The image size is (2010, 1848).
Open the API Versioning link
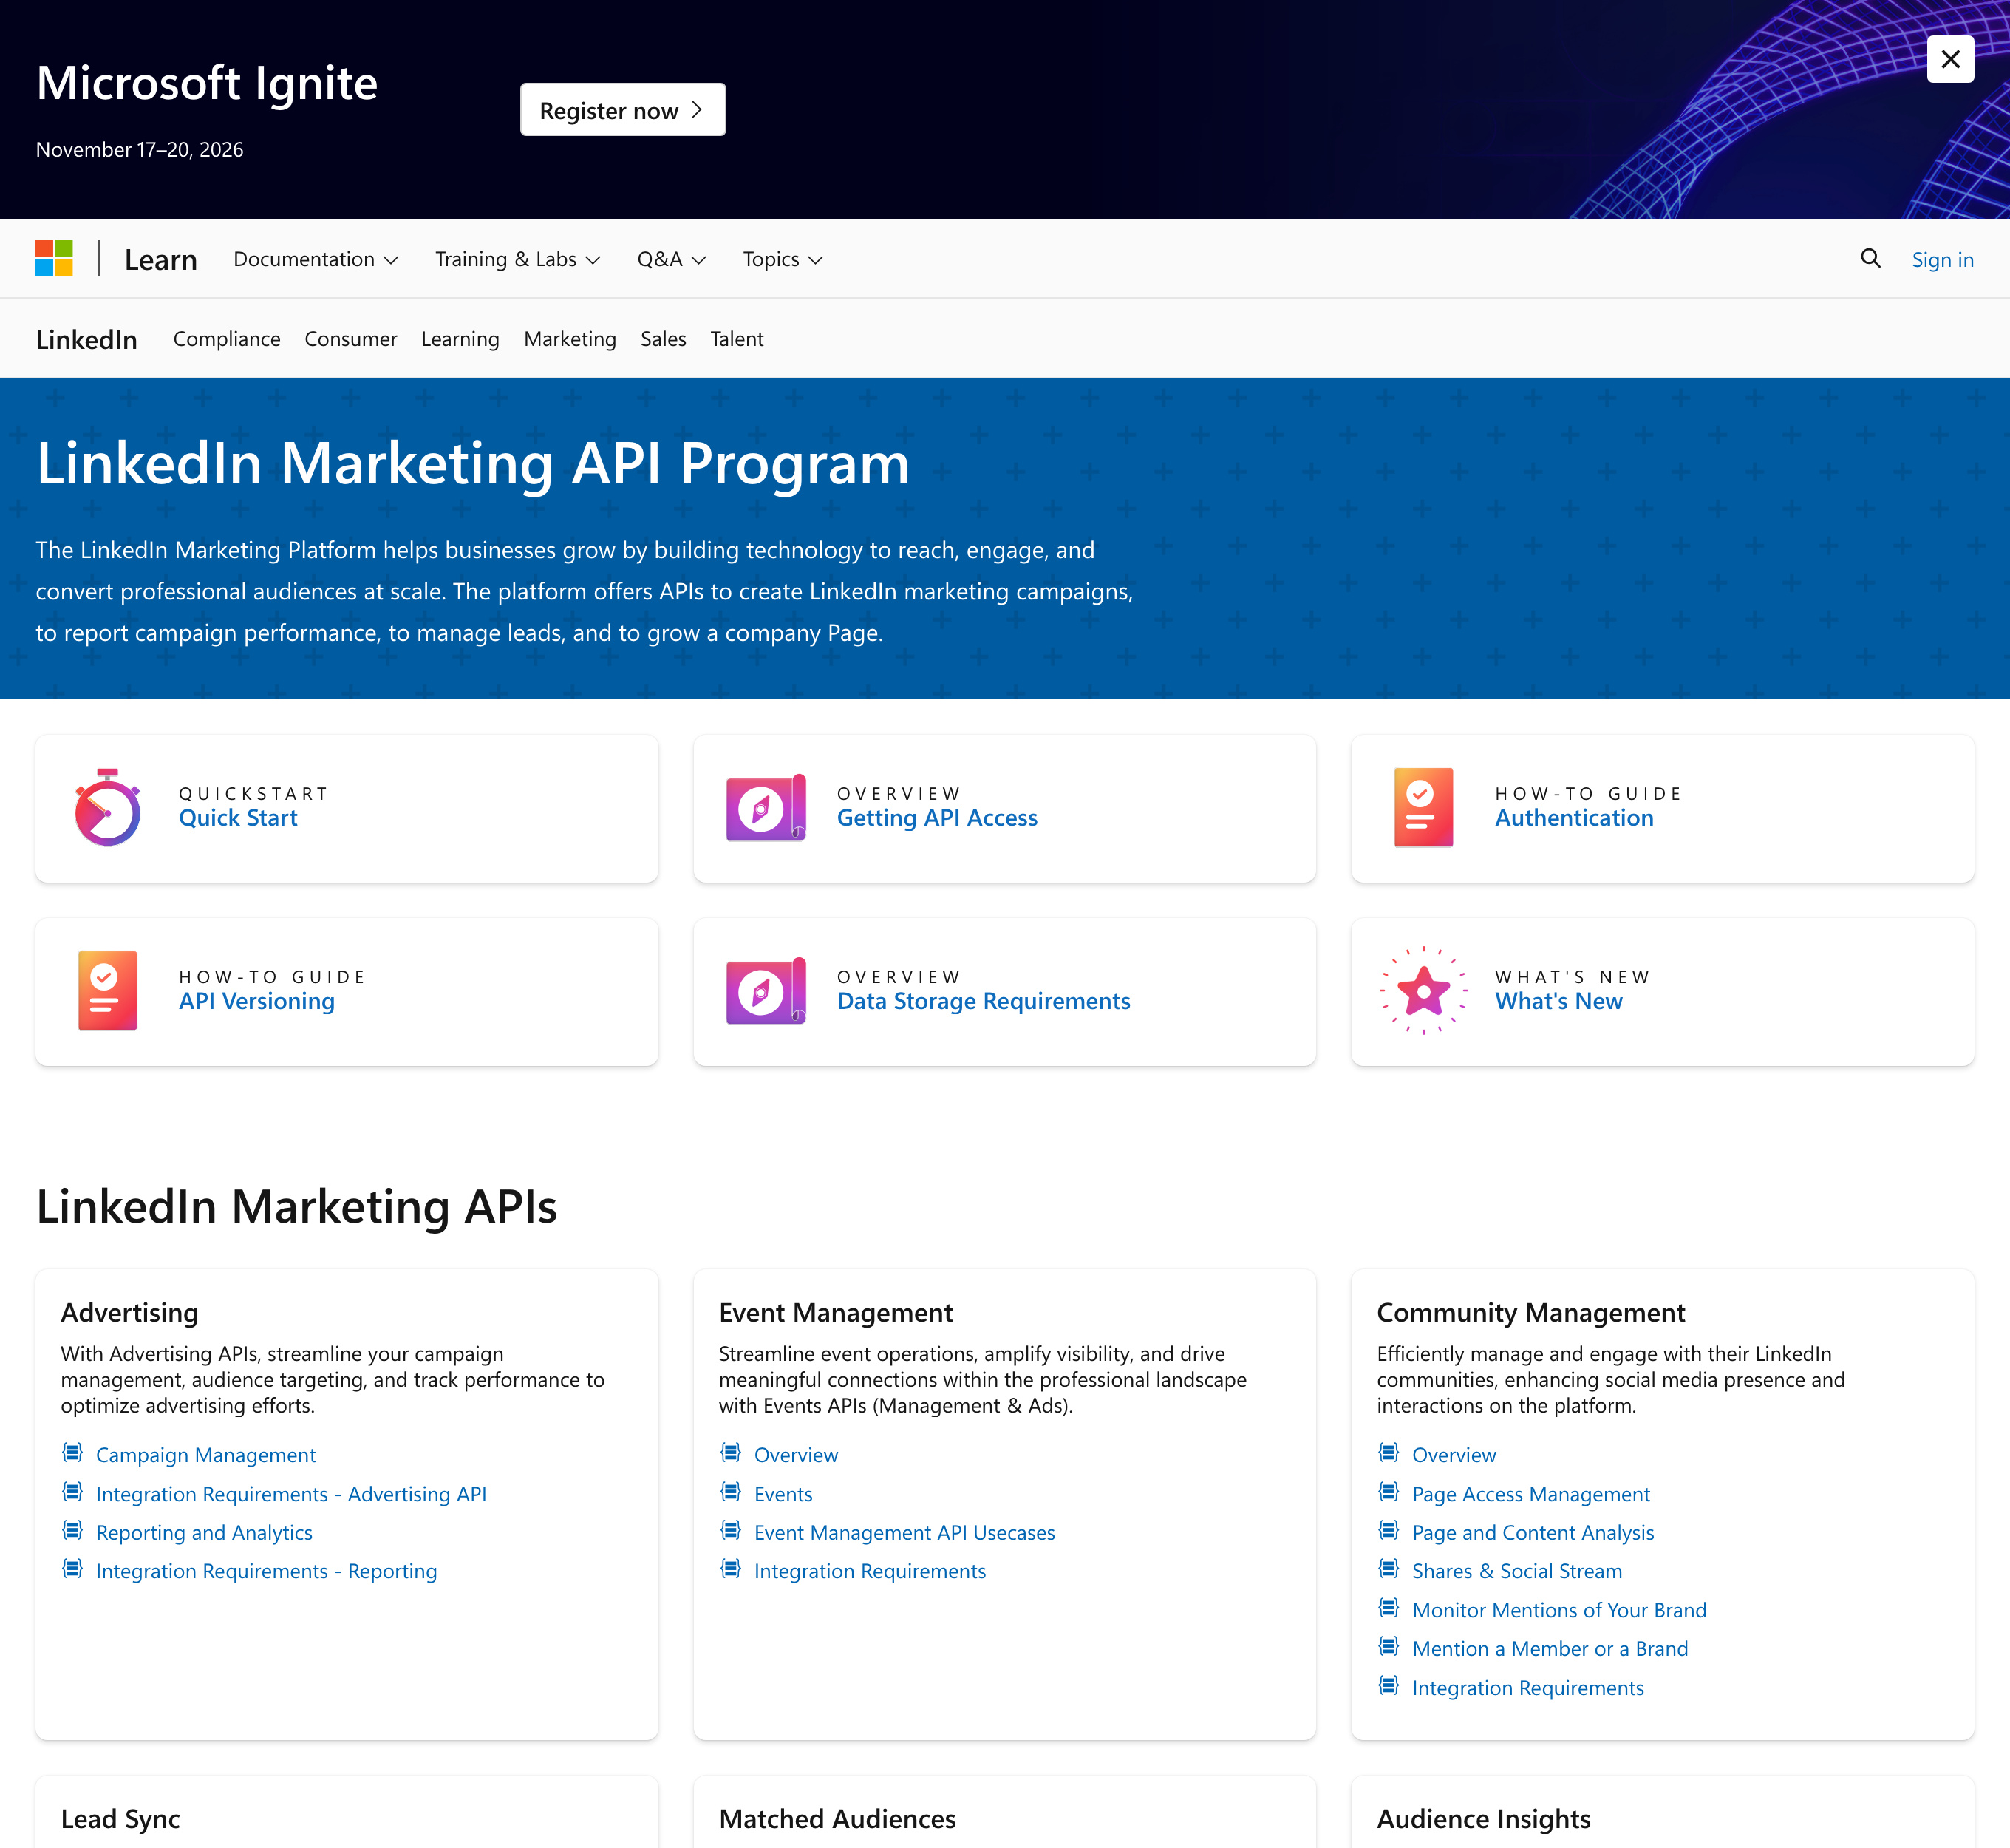(x=257, y=1001)
